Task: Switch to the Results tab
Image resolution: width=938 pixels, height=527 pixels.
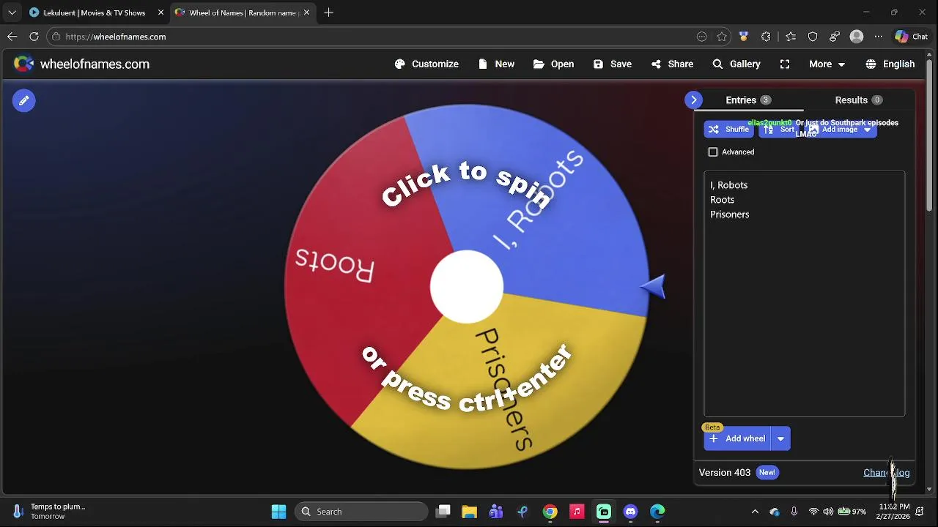Action: point(859,100)
